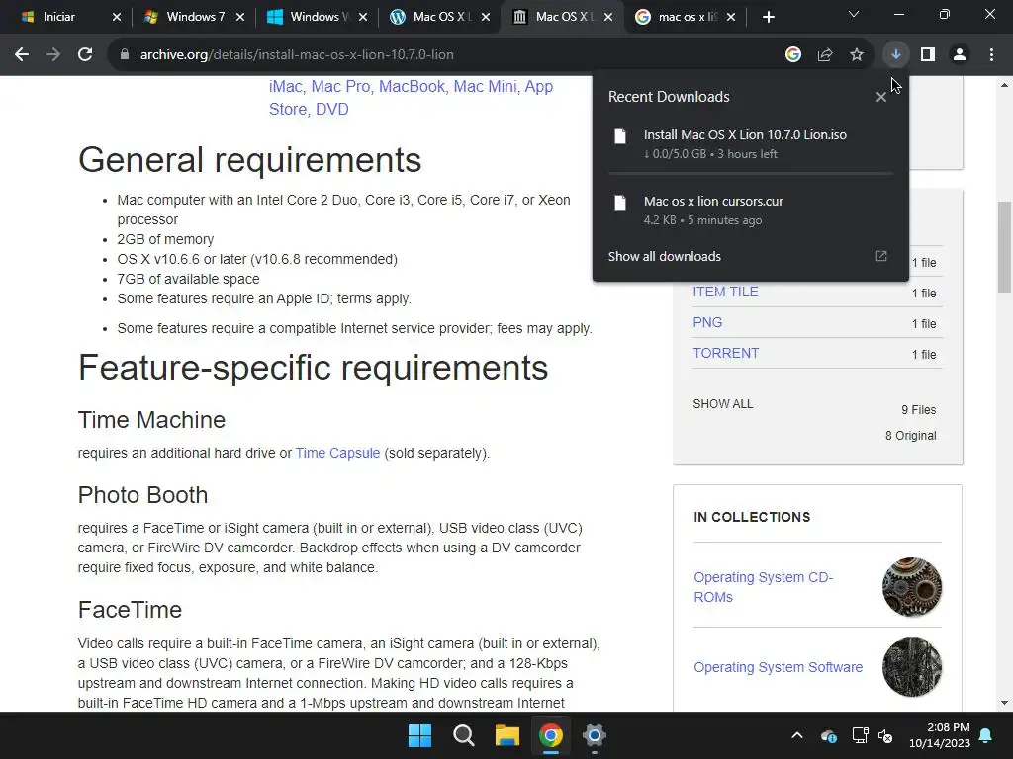1013x759 pixels.
Task: Click the forward navigation arrow
Action: pyautogui.click(x=53, y=55)
